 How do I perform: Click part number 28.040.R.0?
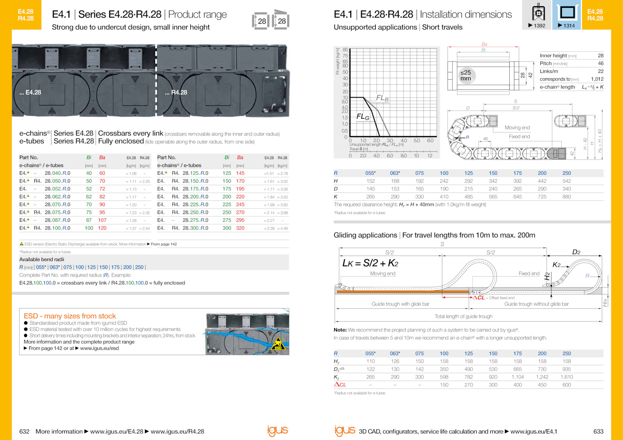tap(58, 173)
